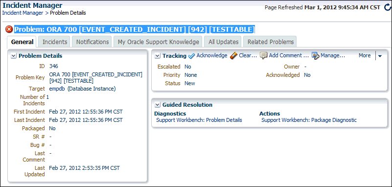Switch to the Incidents tab

click(55, 42)
